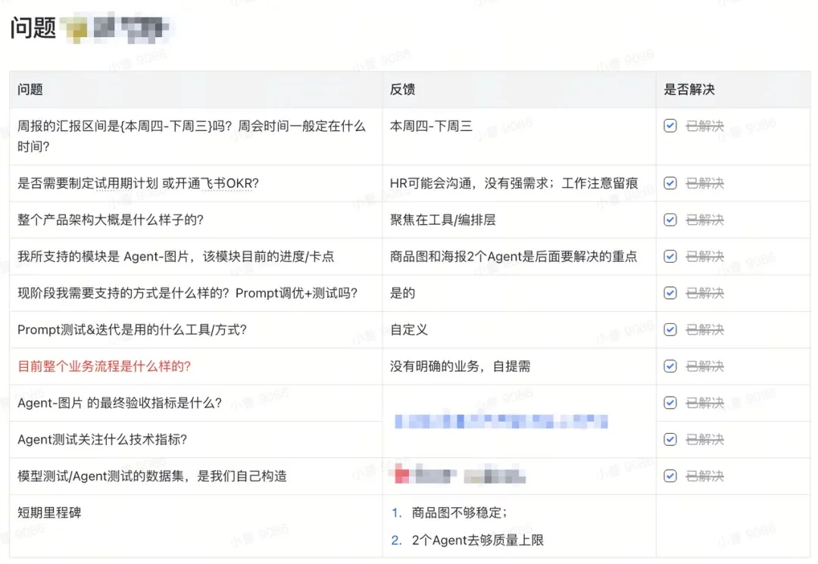Uncheck the checkbox on the 业务流程 question row
Viewport: 818px width, 564px height.
click(x=670, y=366)
